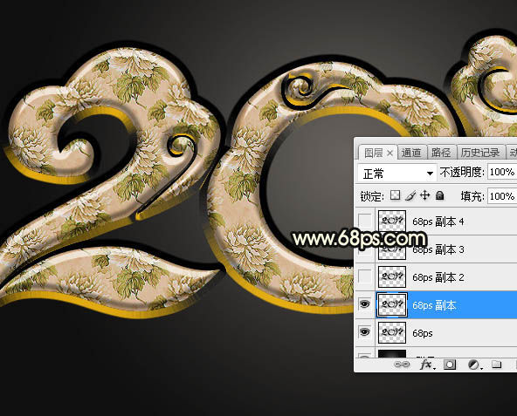Open the 正常 blend mode dropdown
This screenshot has height=416, width=517.
(397, 173)
